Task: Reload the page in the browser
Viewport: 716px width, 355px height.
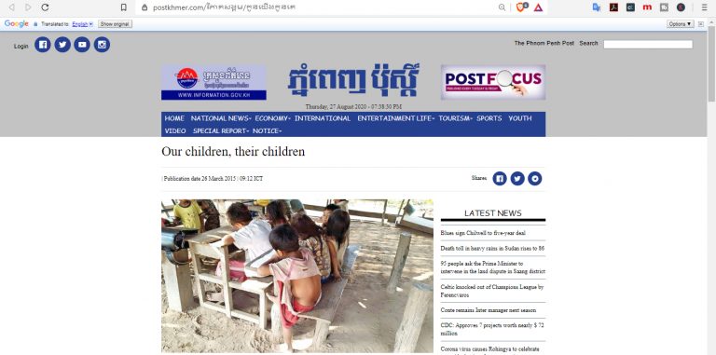Action: click(45, 7)
